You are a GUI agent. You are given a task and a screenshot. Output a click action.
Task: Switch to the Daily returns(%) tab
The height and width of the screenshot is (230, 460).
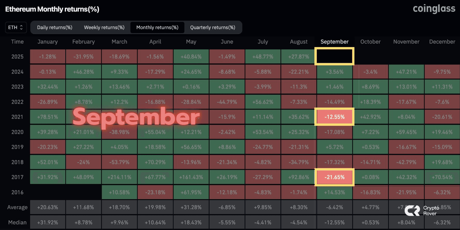[55, 28]
